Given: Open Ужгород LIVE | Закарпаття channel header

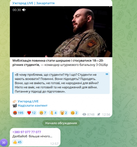Looking at the screenshot, I should point(33,3).
